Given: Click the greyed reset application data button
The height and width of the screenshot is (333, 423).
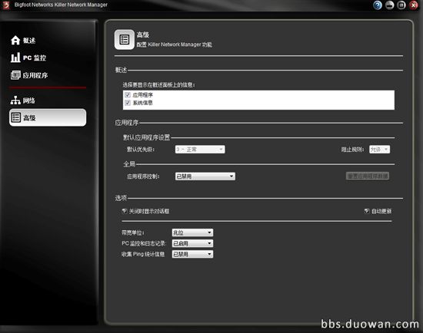Looking at the screenshot, I should 368,176.
